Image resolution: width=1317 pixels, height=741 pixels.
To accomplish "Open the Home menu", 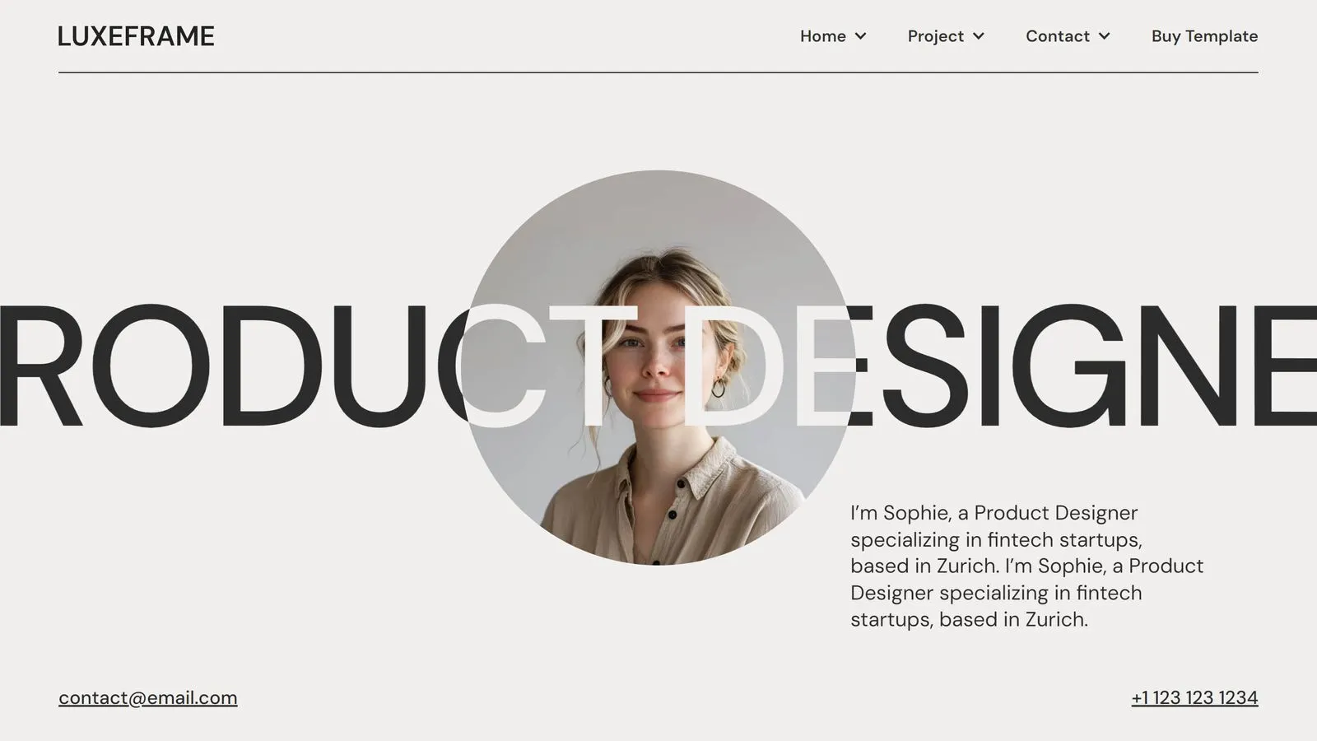I will coord(823,36).
